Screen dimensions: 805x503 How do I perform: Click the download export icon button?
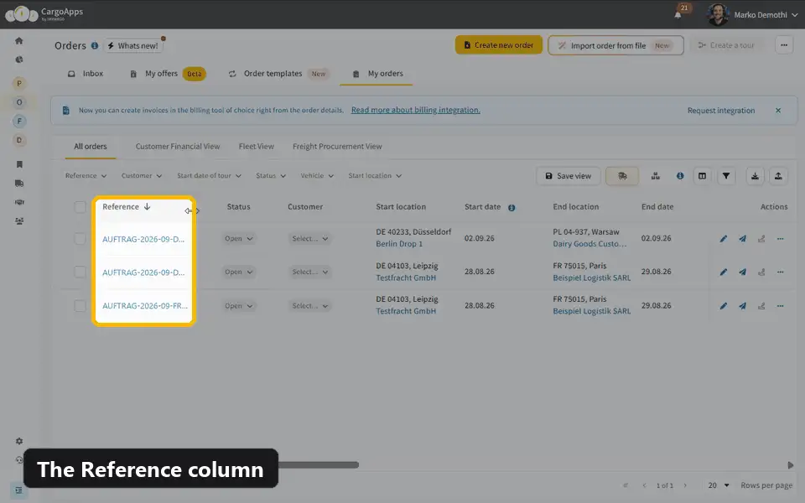[755, 176]
